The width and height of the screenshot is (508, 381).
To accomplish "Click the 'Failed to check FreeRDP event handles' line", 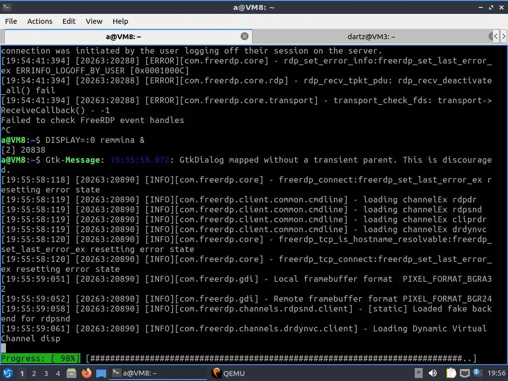I will click(x=92, y=120).
